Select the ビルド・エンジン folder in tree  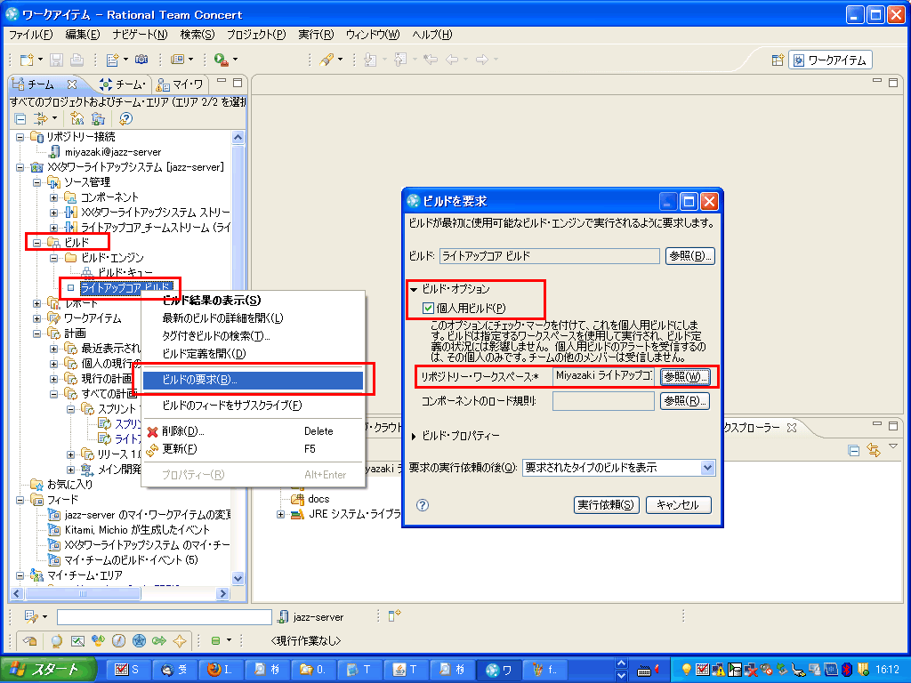pos(112,258)
